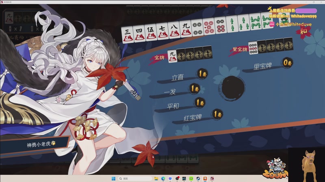
Task: Click the dimmed 九 man tile in top-left panel
Action: [x=9, y=17]
